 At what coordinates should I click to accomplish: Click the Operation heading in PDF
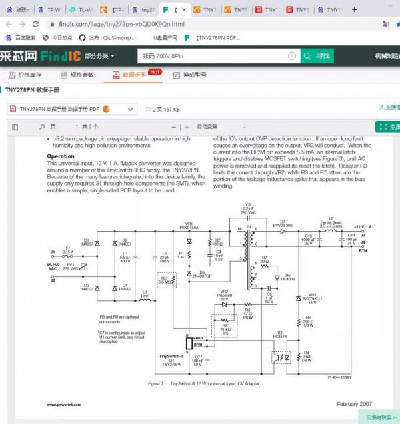click(61, 156)
